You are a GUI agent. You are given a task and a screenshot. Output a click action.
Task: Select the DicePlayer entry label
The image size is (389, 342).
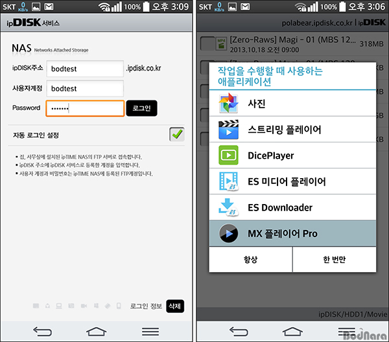click(x=271, y=155)
